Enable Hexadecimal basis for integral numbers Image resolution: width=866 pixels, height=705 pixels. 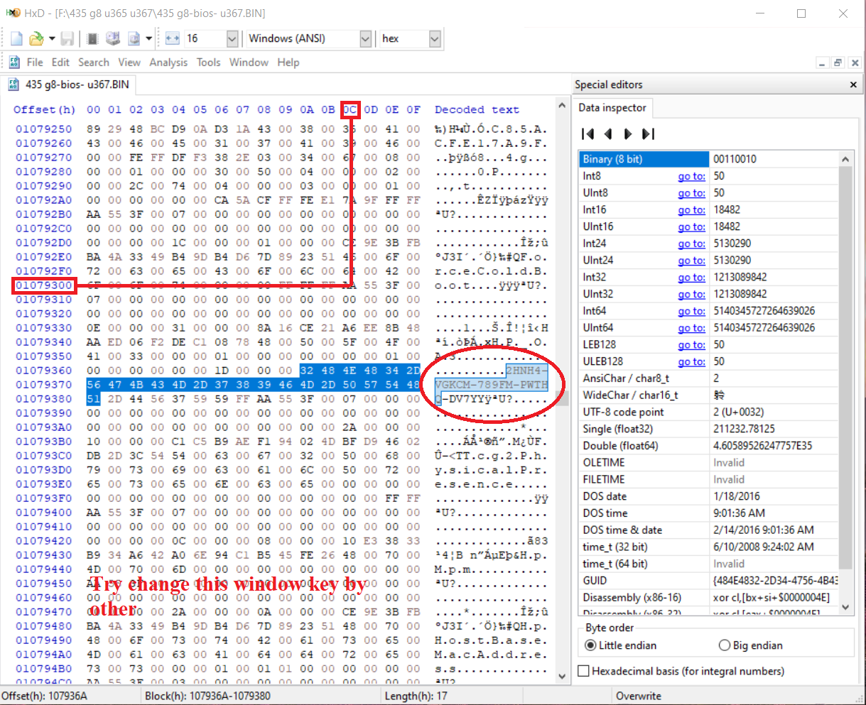pos(584,671)
